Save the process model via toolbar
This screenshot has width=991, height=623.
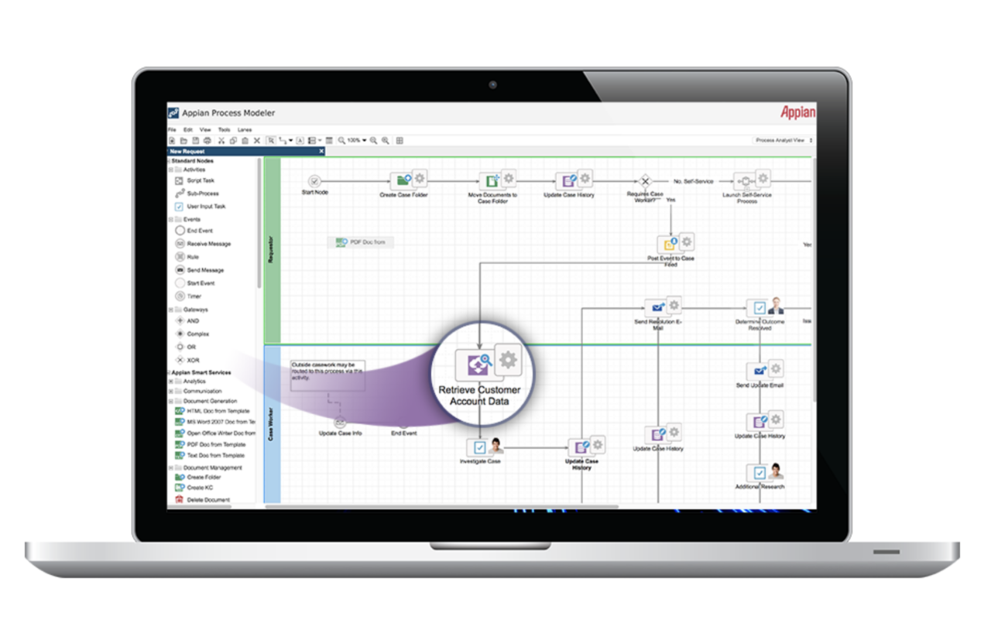point(196,141)
